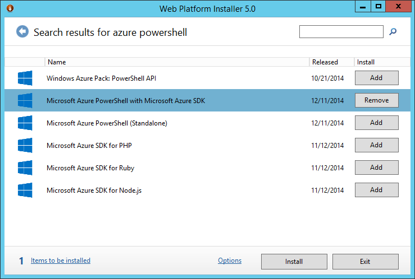Click Windows logo beside Azure SDK for Ruby
The height and width of the screenshot is (279, 415).
25,168
